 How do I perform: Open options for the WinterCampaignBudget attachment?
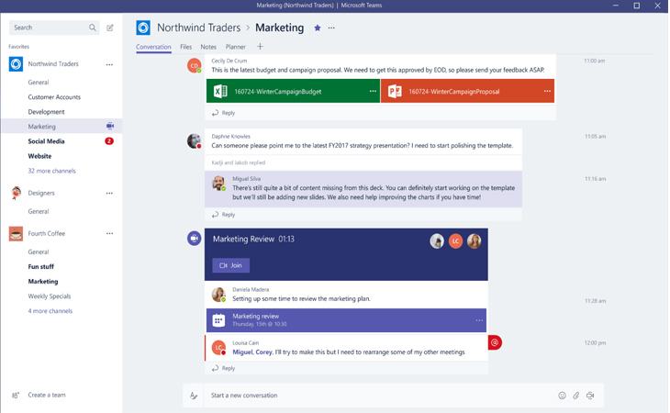(x=373, y=91)
